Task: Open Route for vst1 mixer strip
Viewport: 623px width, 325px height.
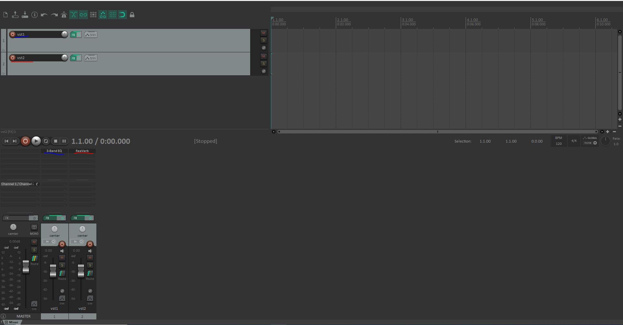Action: [62, 273]
